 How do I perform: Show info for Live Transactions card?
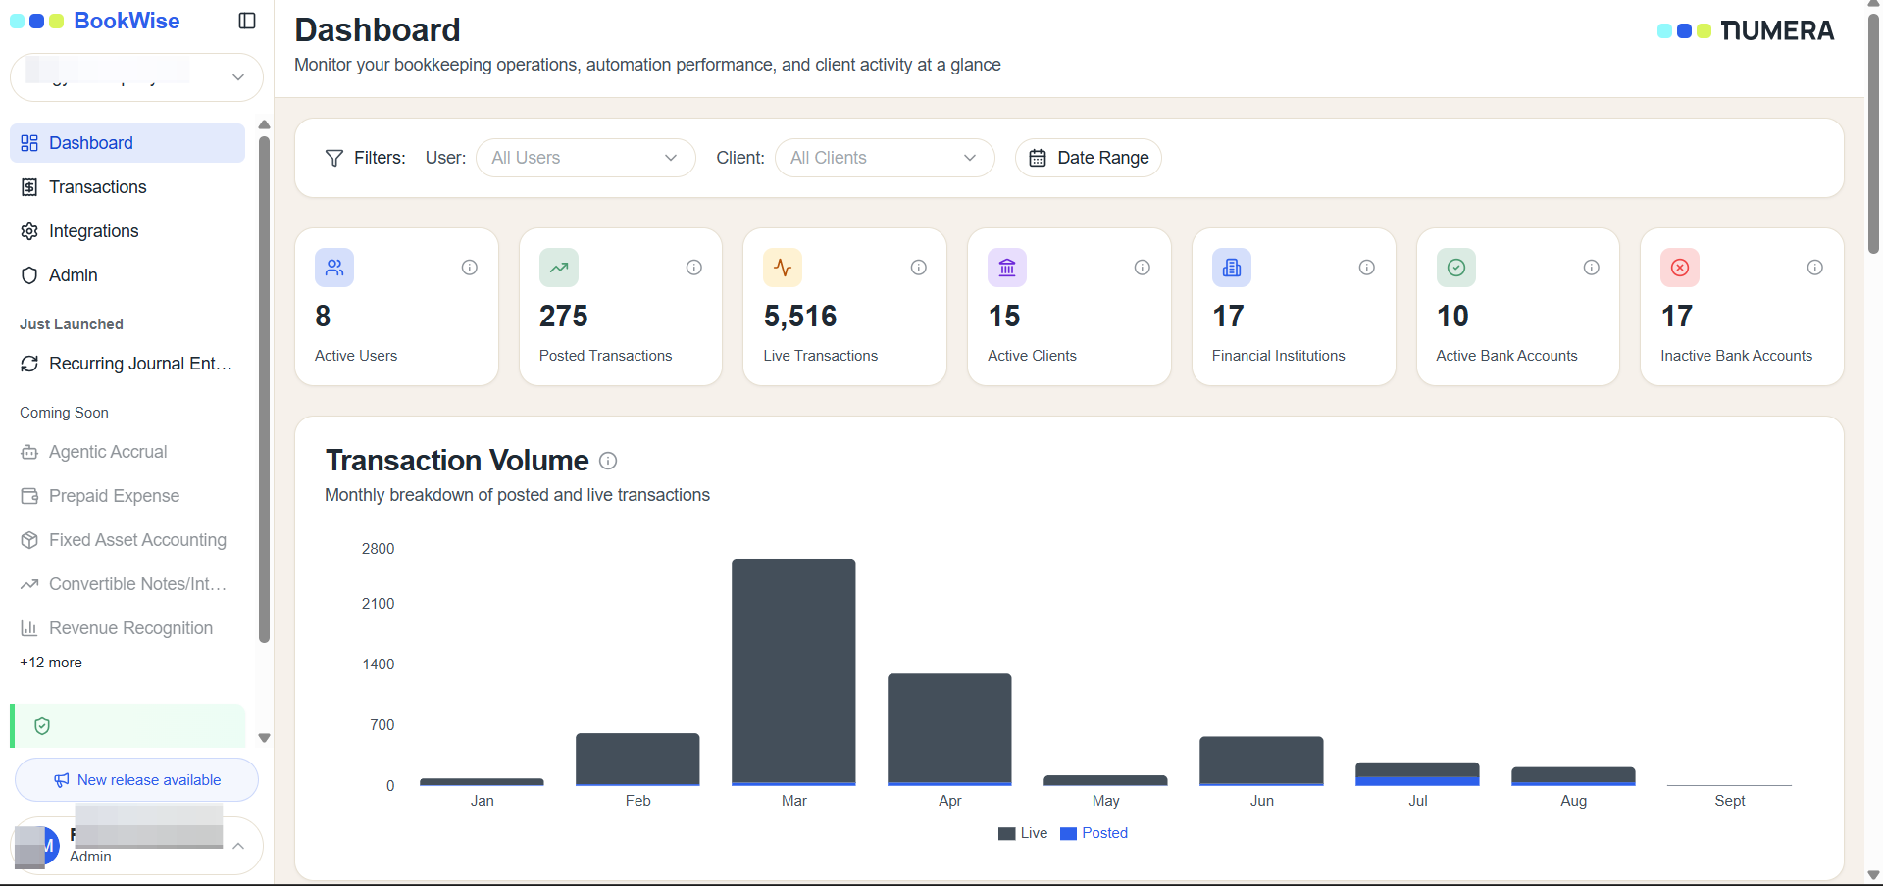coord(919,268)
